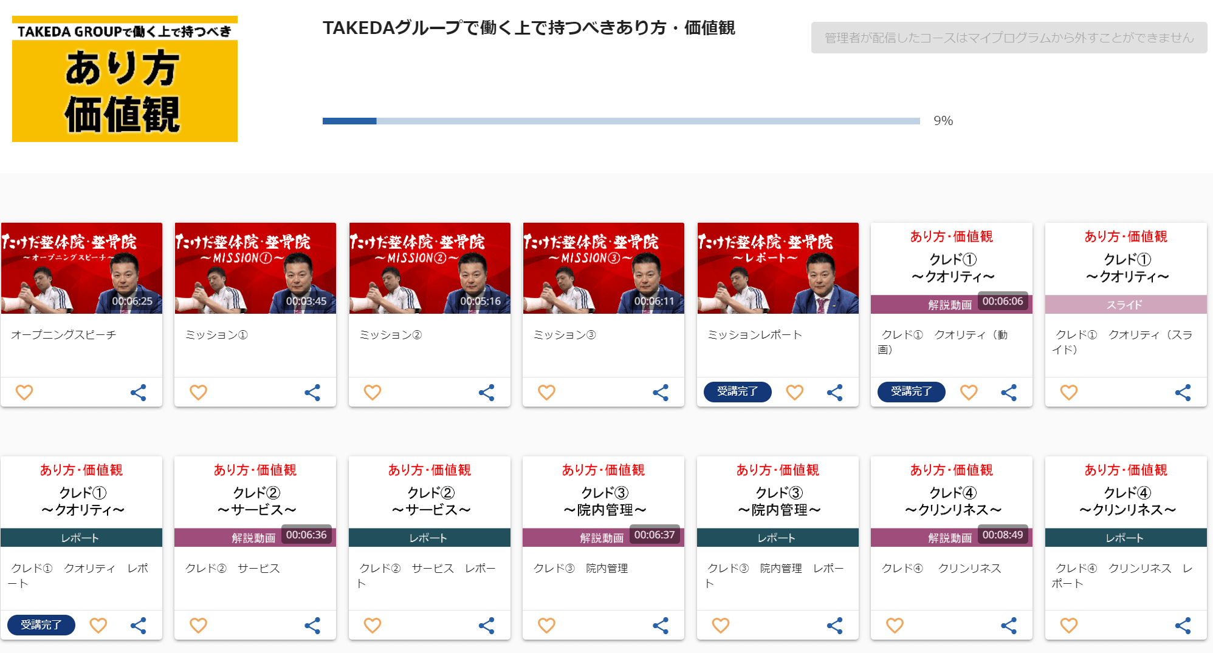The height and width of the screenshot is (653, 1213).
Task: Like the ミッション② card
Action: pyautogui.click(x=373, y=393)
